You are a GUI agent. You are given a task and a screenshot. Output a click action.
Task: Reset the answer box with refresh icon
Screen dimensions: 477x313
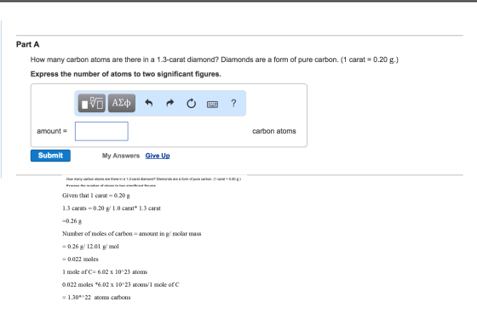(191, 104)
